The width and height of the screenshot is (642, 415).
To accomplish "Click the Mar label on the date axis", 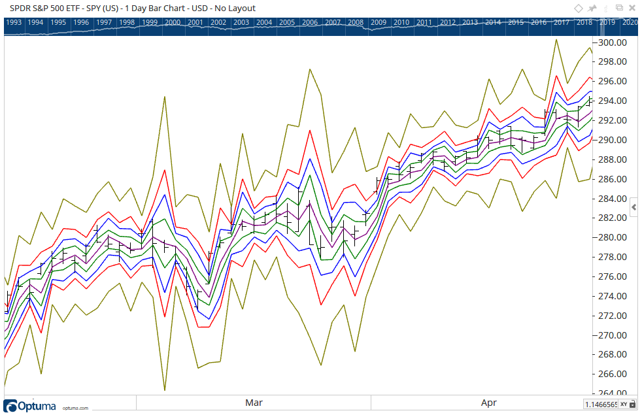I will pos(254,403).
